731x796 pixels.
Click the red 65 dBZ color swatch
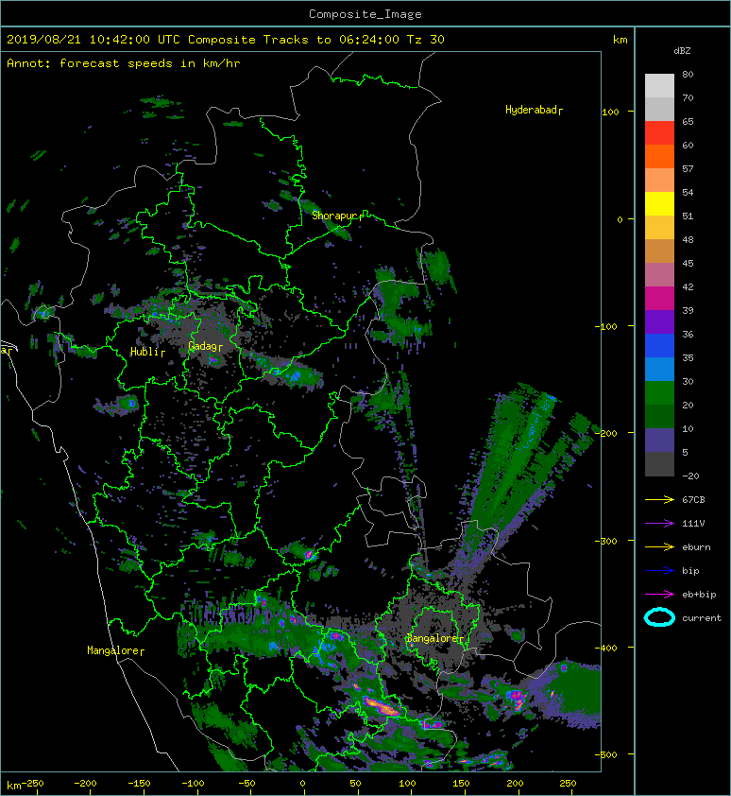pyautogui.click(x=659, y=133)
